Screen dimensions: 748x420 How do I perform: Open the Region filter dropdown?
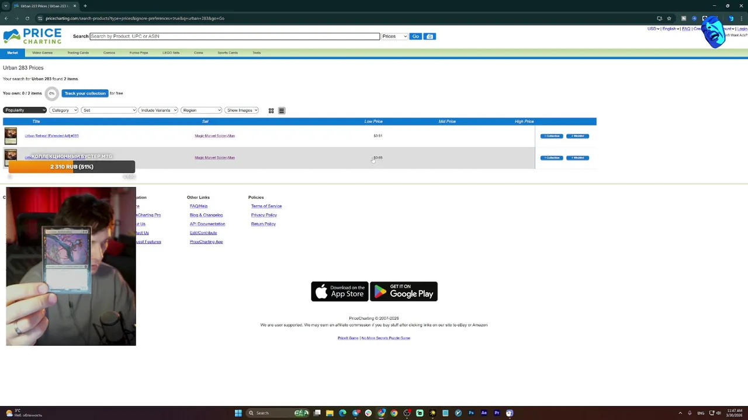click(x=201, y=110)
